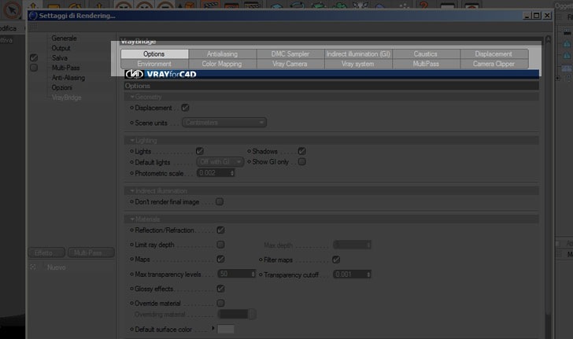Select Salva label in settings list
This screenshot has width=573, height=339.
coord(59,58)
